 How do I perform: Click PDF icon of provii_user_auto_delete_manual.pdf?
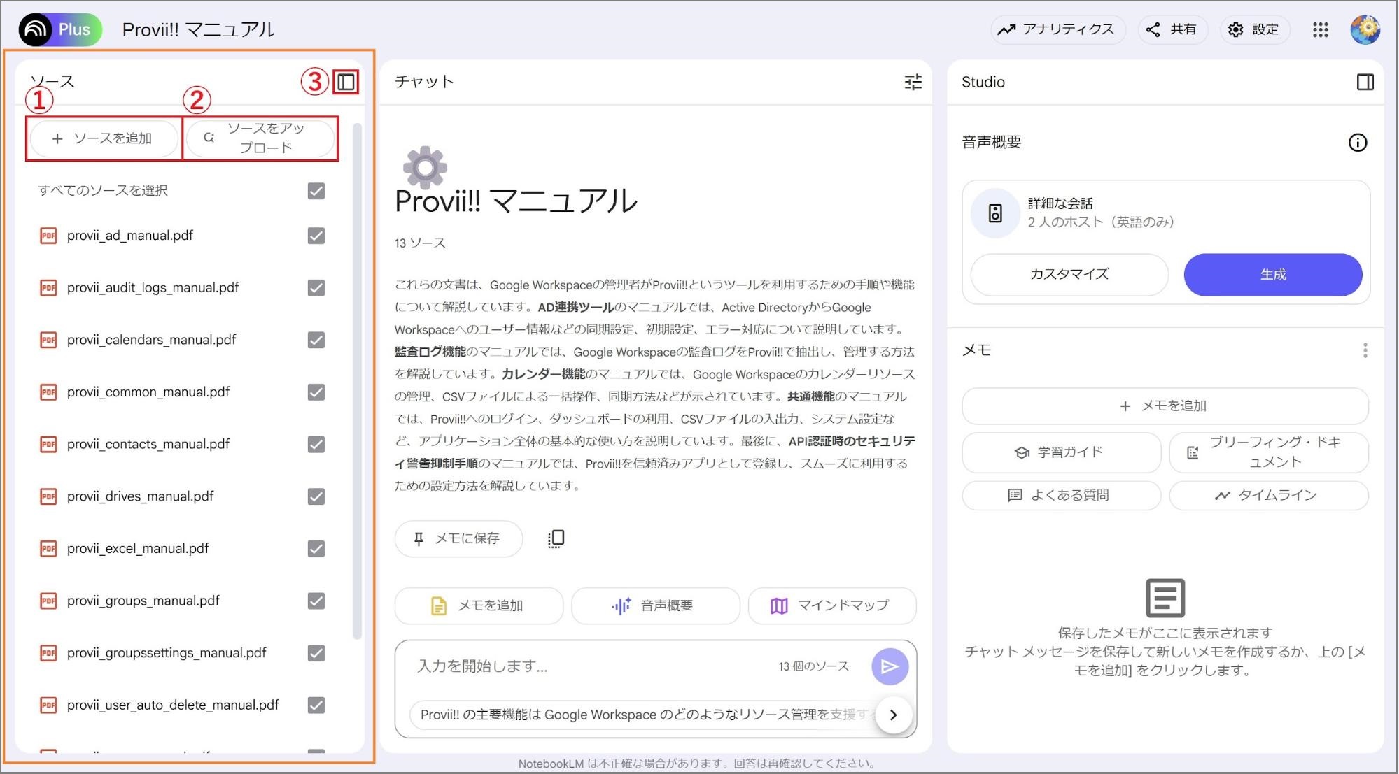[x=48, y=705]
